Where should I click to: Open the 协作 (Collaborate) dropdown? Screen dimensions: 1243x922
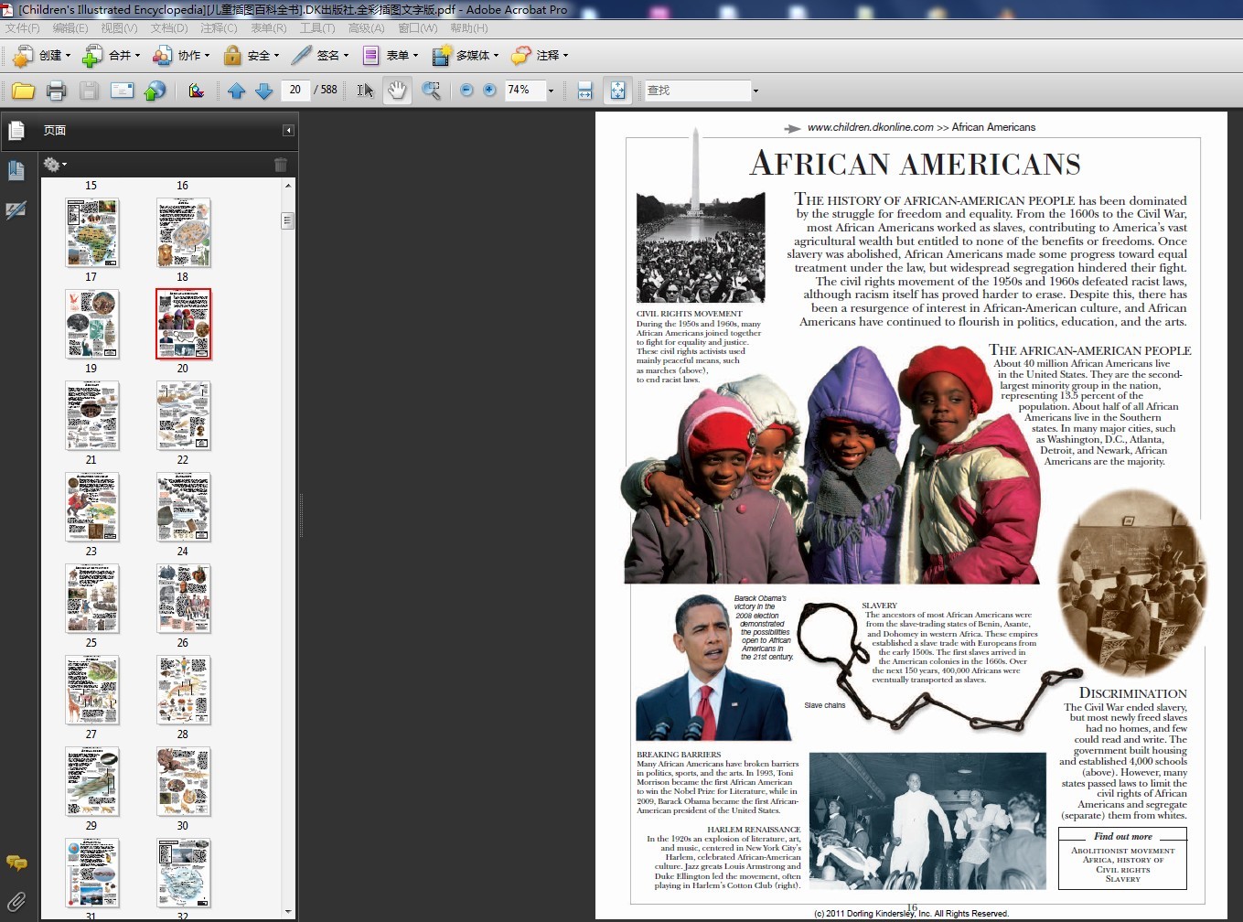[180, 56]
